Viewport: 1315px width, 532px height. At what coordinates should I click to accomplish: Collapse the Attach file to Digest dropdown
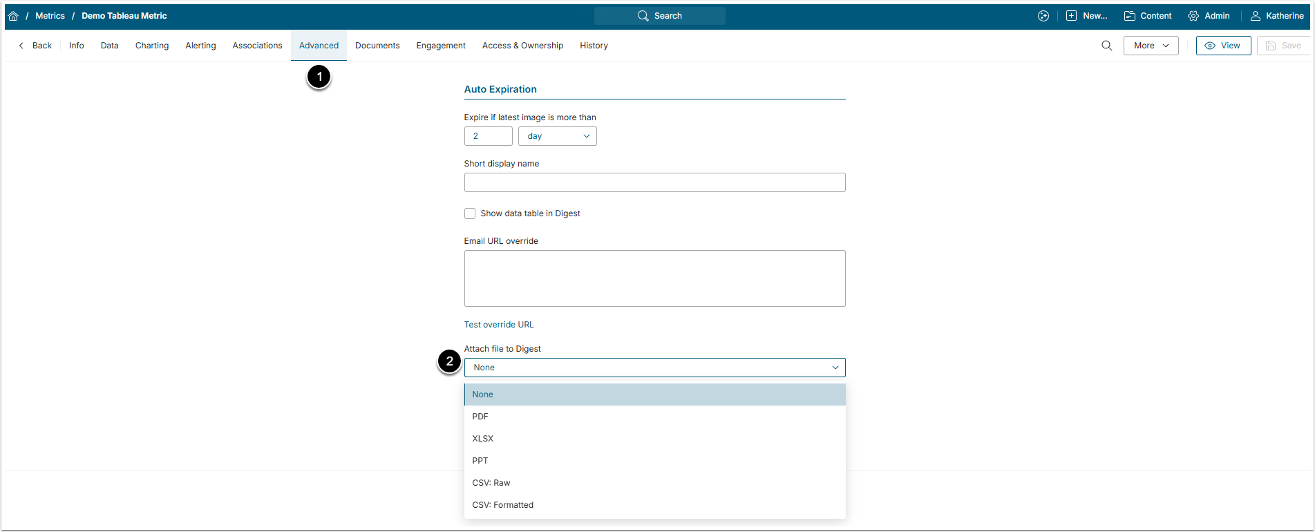[x=654, y=368]
